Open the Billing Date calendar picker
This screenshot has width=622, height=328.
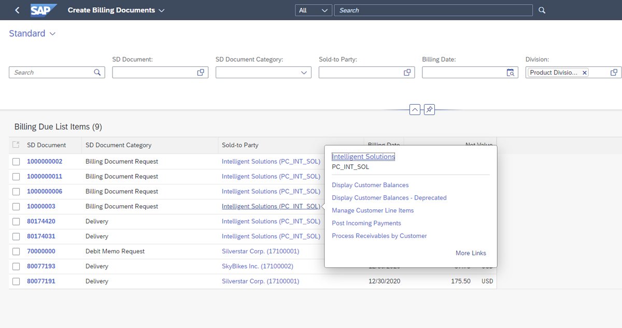tap(511, 73)
